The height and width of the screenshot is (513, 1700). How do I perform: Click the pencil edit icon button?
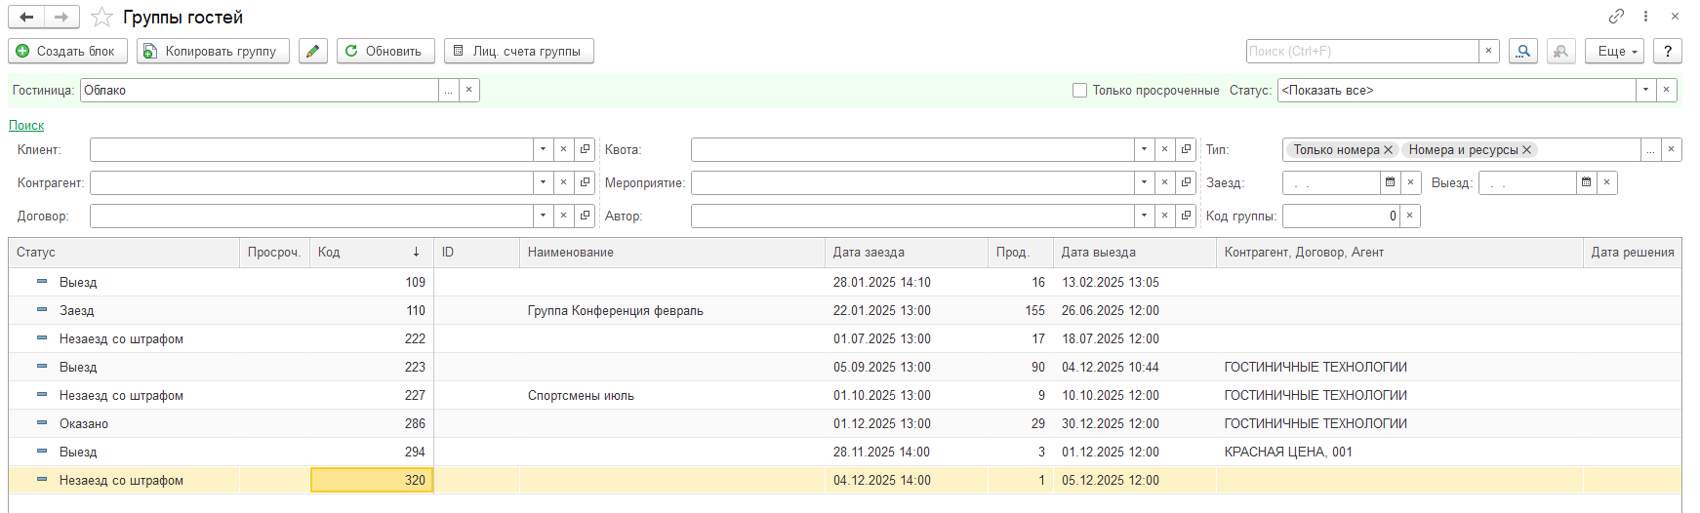tap(312, 51)
